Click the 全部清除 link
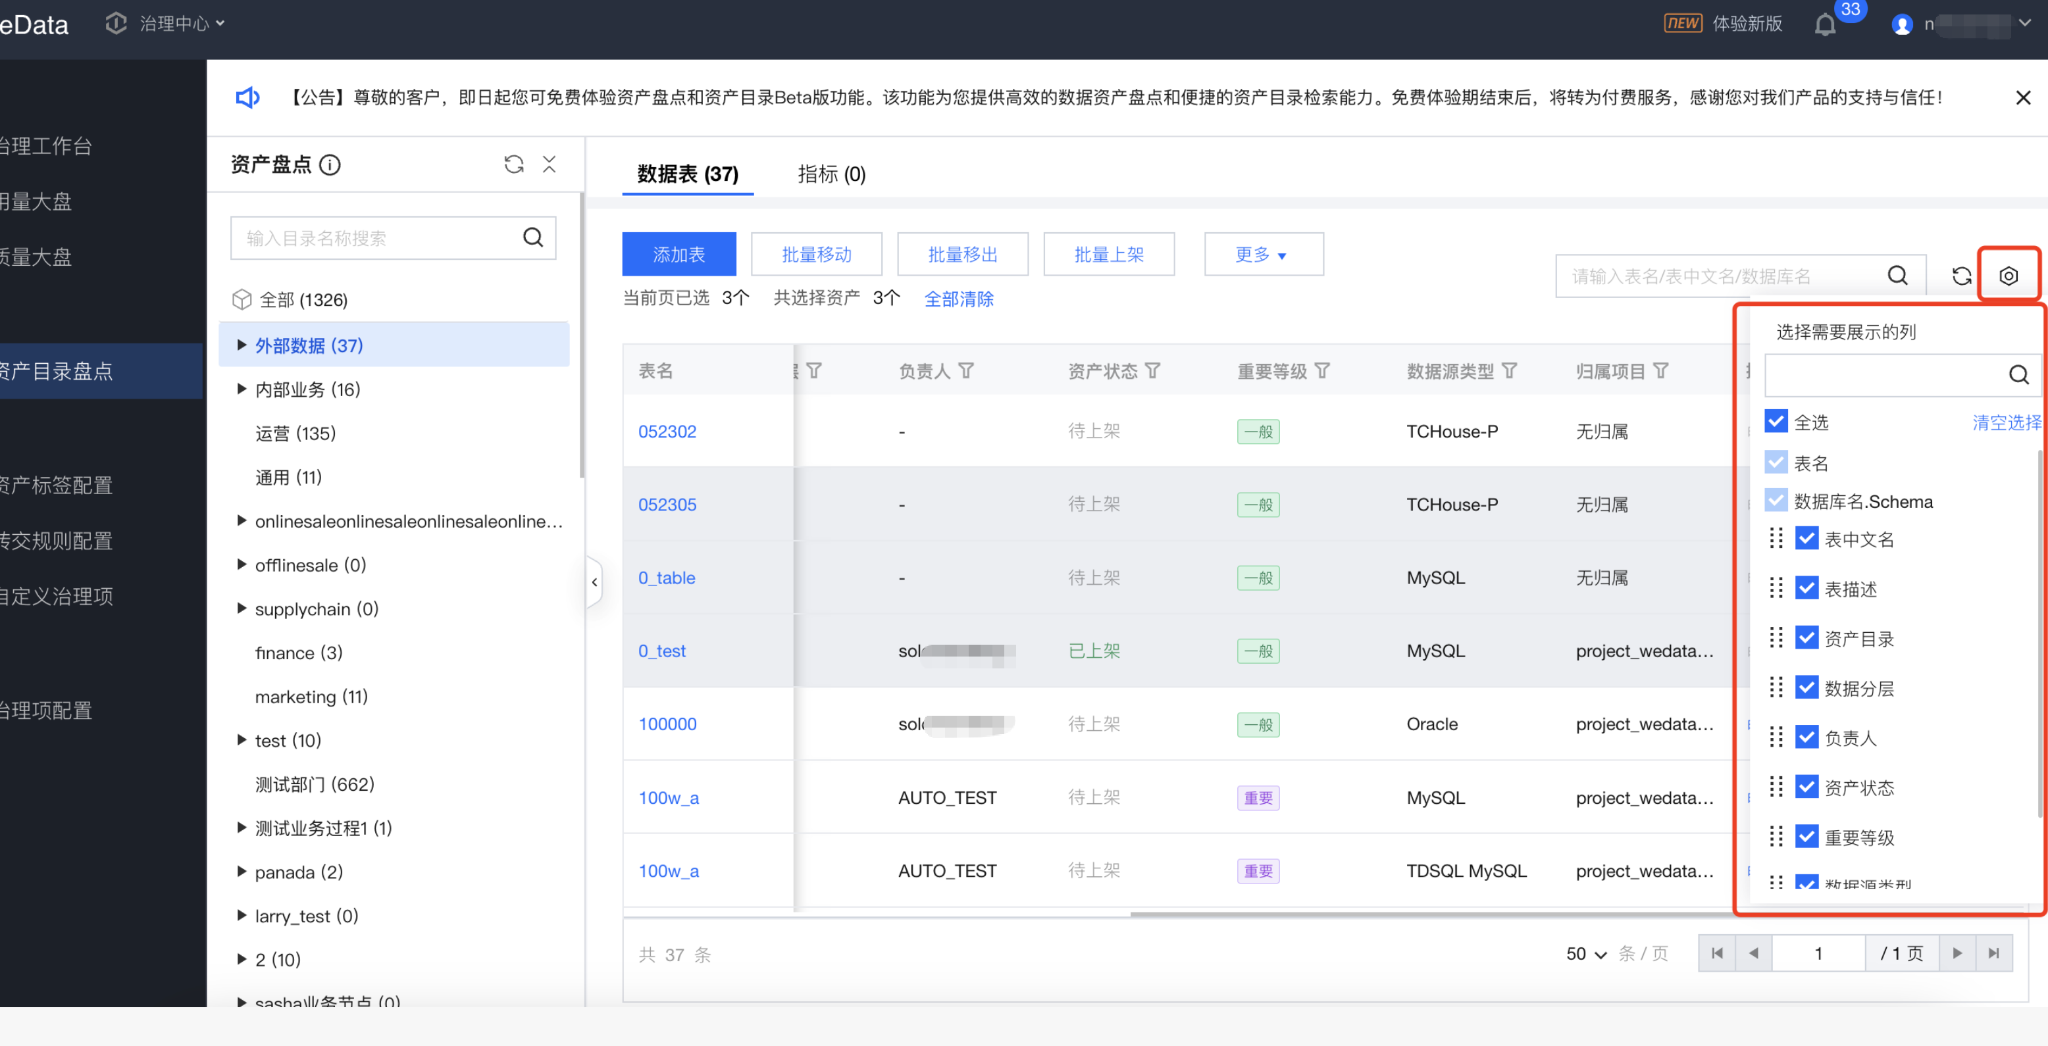This screenshot has width=2048, height=1046. [x=958, y=299]
